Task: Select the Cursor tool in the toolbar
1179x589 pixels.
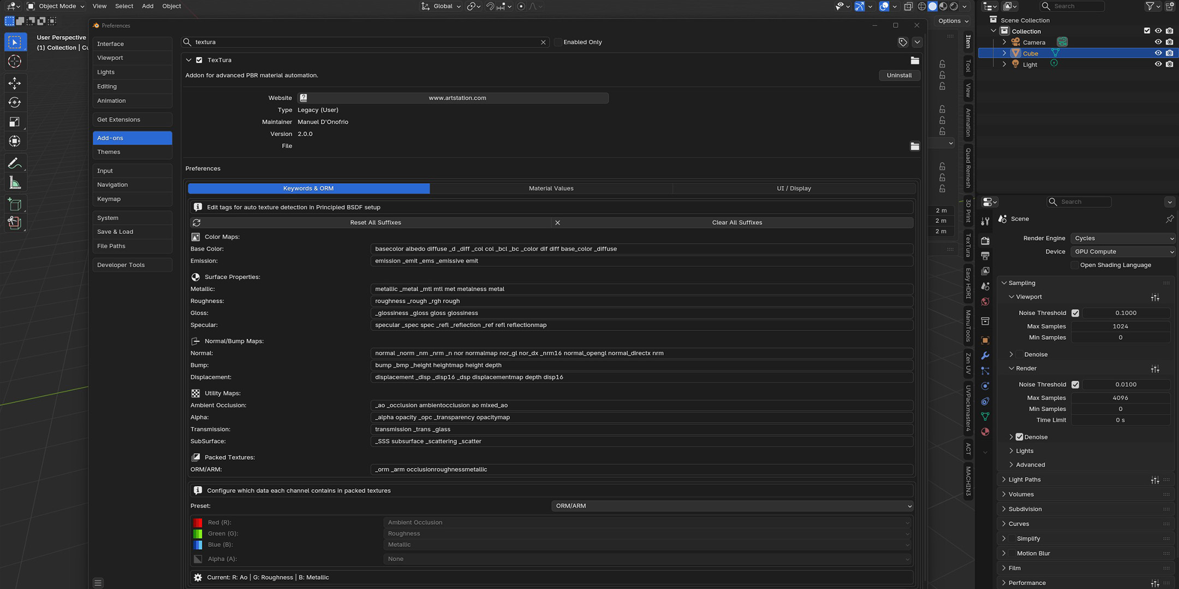Action: click(x=15, y=61)
